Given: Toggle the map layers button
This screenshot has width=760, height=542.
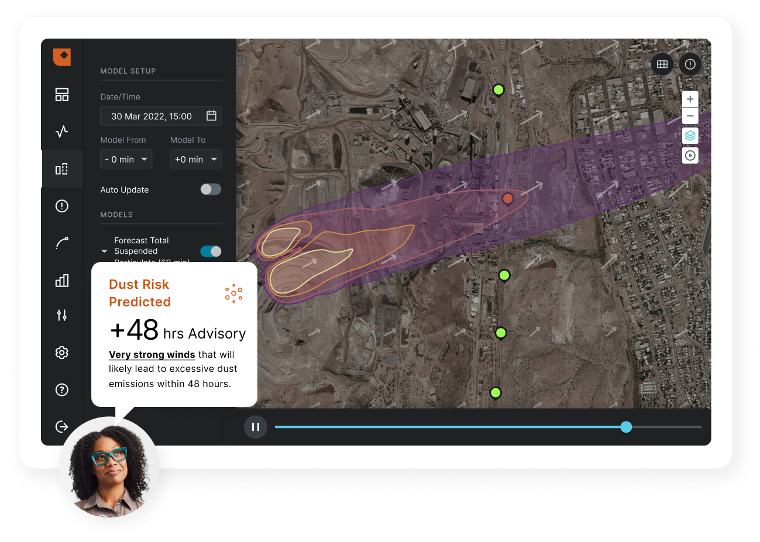Looking at the screenshot, I should point(690,136).
